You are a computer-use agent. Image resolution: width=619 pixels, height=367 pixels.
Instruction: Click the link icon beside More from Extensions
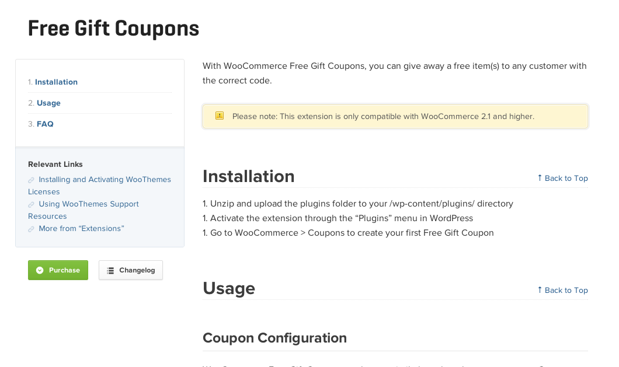tap(31, 229)
